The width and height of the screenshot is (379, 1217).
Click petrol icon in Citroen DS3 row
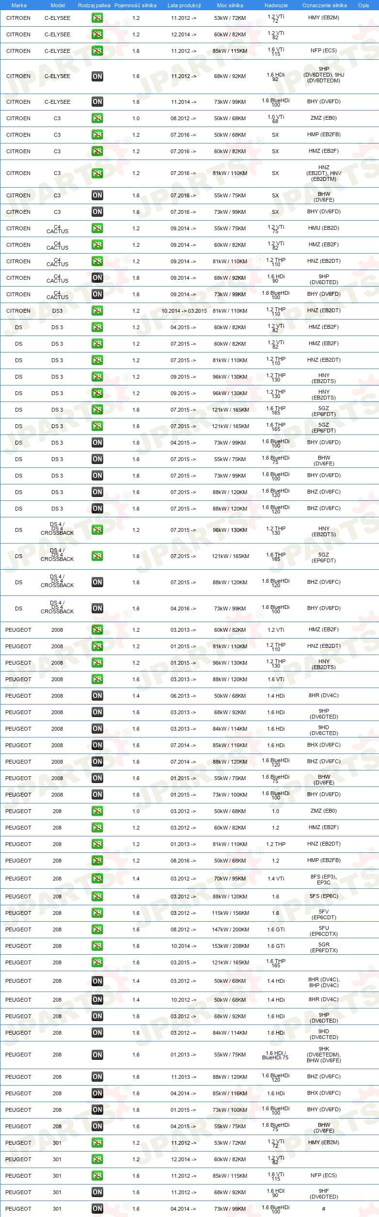click(97, 311)
